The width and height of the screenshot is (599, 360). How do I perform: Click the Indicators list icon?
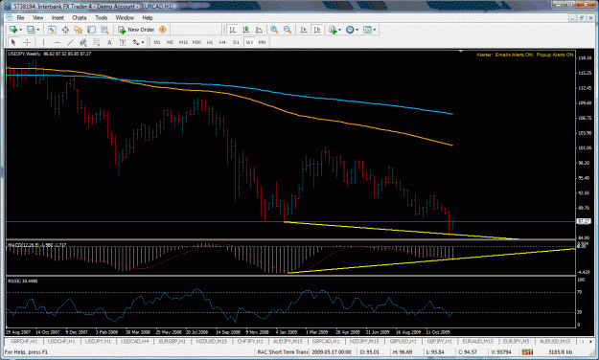[x=333, y=30]
